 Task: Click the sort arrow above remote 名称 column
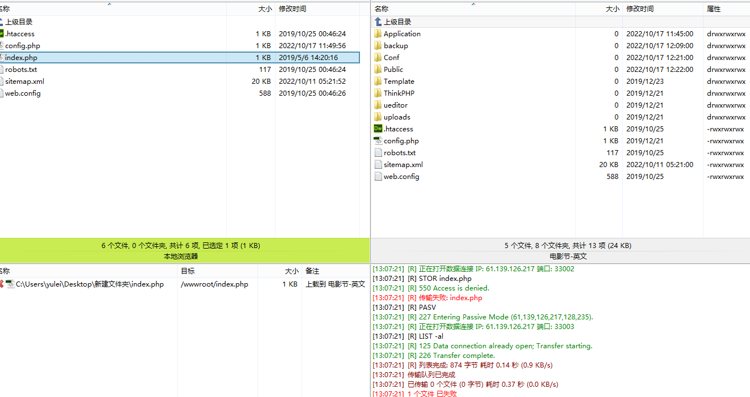(473, 4)
